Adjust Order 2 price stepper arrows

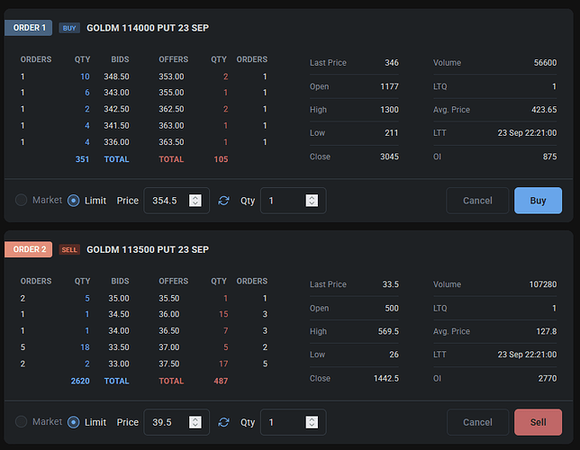pyautogui.click(x=195, y=422)
